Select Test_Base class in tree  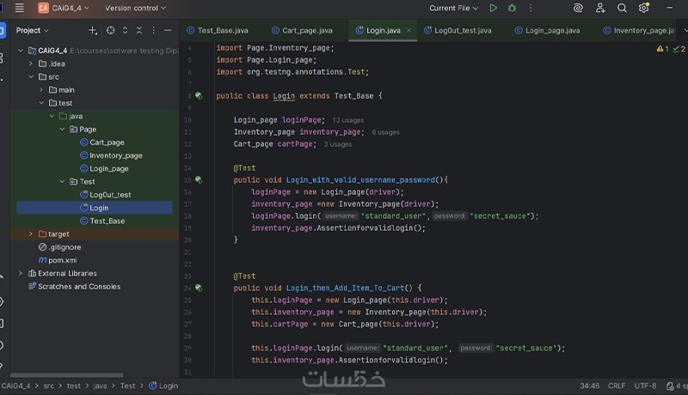[x=102, y=222]
